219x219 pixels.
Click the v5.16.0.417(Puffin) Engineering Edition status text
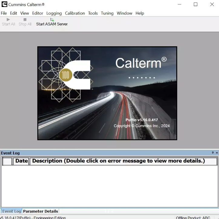pos(33,217)
